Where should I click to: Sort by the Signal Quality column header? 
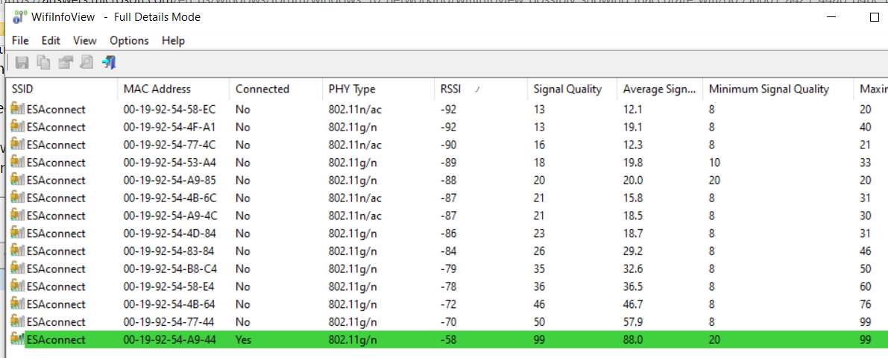[x=572, y=89]
